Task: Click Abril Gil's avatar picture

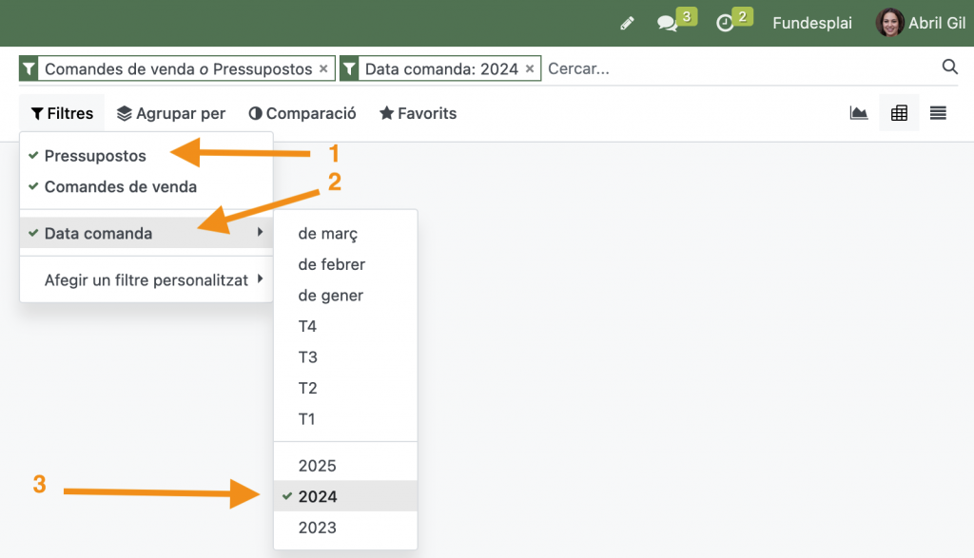Action: click(889, 23)
